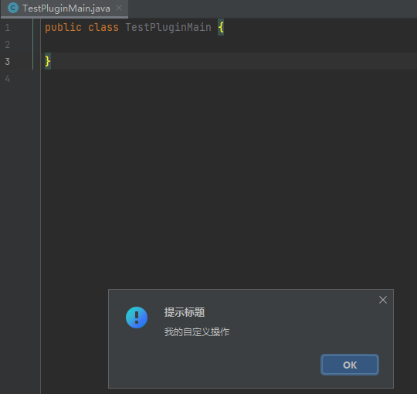Image resolution: width=417 pixels, height=394 pixels.
Task: Click the opening brace on line 1
Action: (221, 27)
